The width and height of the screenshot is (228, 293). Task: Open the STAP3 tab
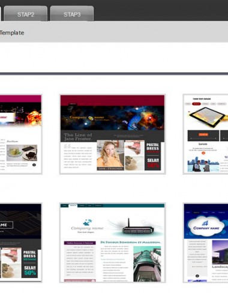coord(72,14)
